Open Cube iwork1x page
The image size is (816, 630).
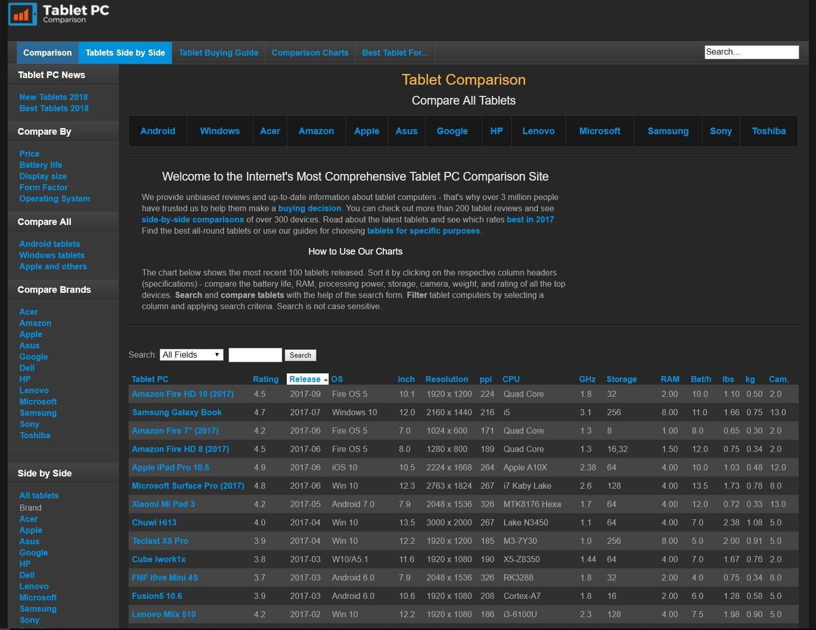pyautogui.click(x=159, y=559)
